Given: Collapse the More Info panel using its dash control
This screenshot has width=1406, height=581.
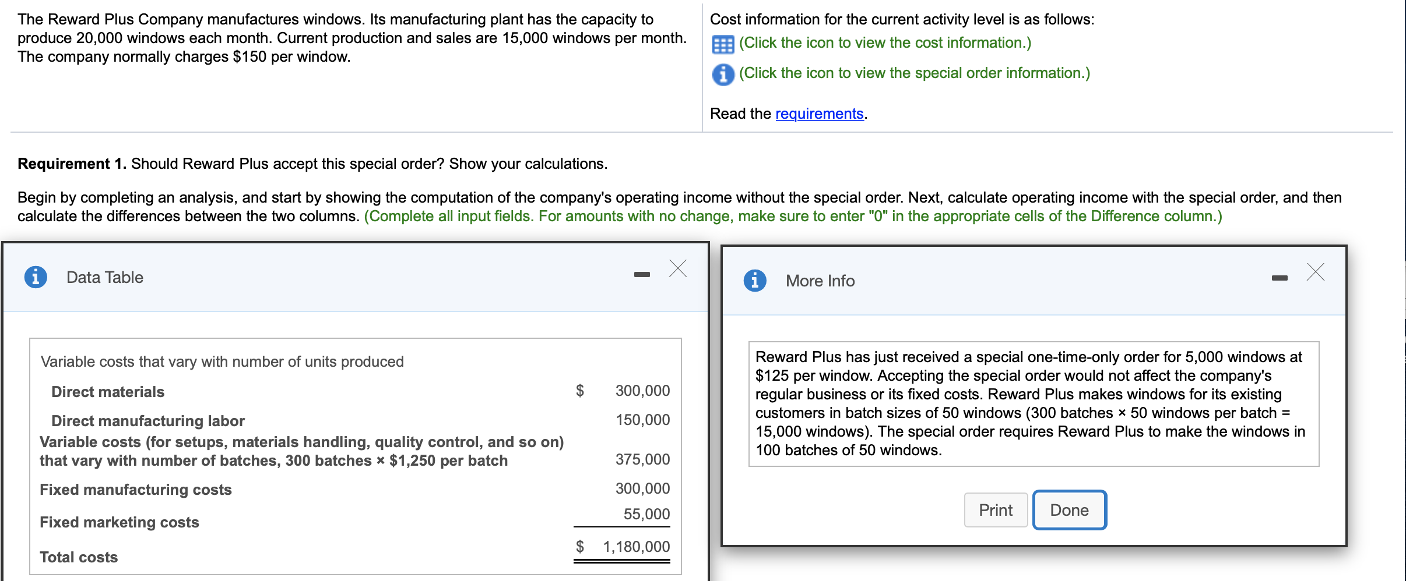Looking at the screenshot, I should [x=1280, y=277].
